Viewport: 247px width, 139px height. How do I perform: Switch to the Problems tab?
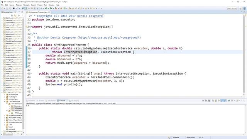(x=31, y=100)
